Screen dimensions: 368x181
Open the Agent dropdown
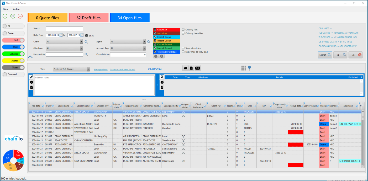pos(144,41)
